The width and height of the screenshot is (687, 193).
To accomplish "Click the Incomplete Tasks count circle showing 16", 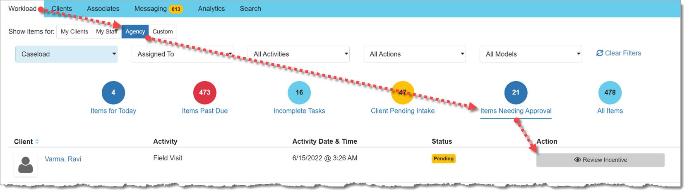I will 299,93.
